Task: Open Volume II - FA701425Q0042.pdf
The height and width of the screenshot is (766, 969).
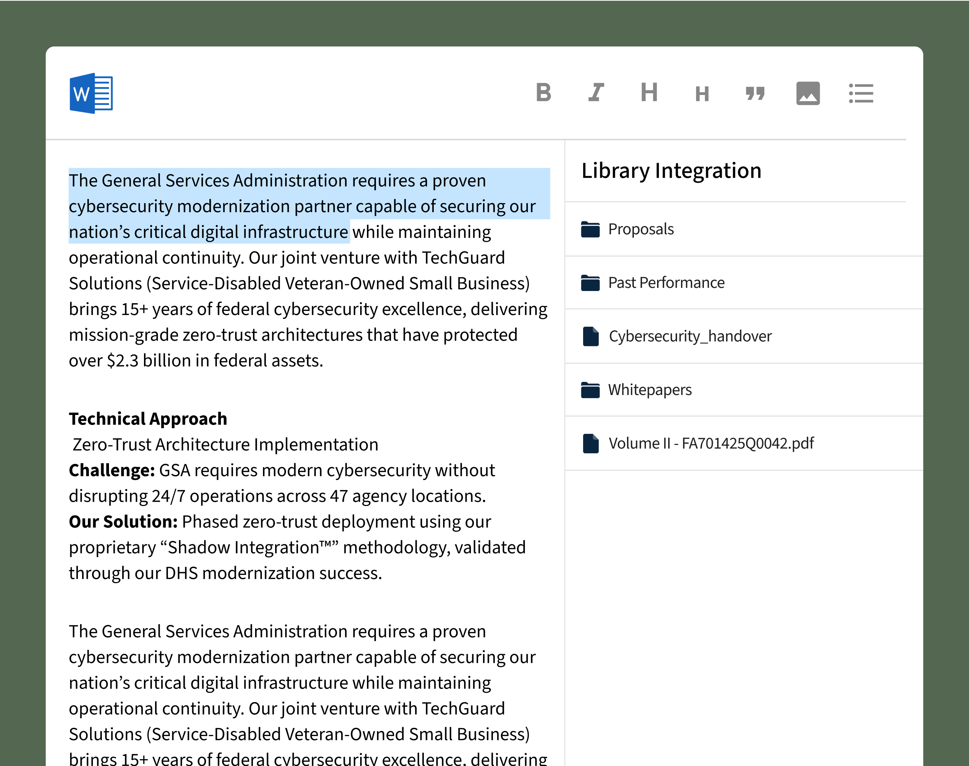Action: tap(711, 444)
